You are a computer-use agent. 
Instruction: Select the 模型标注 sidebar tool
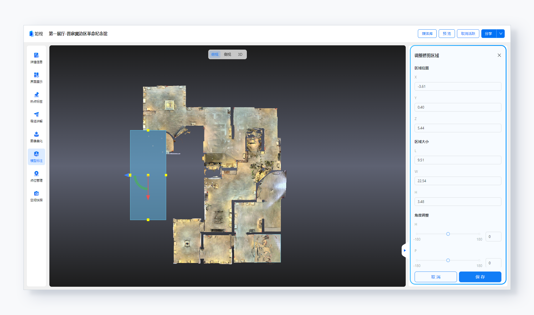point(36,157)
